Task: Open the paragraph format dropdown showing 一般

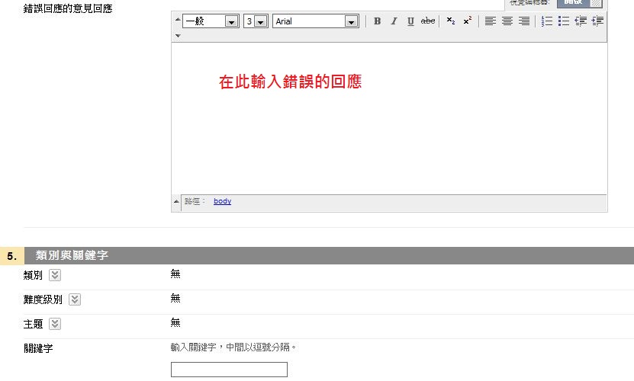Action: point(232,21)
